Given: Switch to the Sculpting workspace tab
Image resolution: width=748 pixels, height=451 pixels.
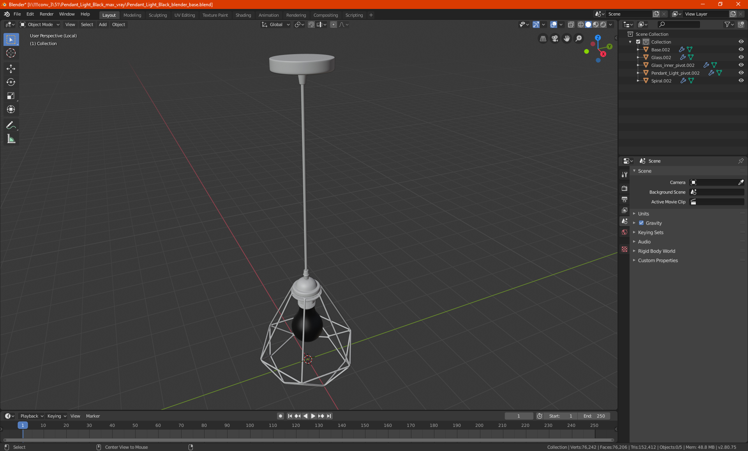Looking at the screenshot, I should [x=157, y=15].
